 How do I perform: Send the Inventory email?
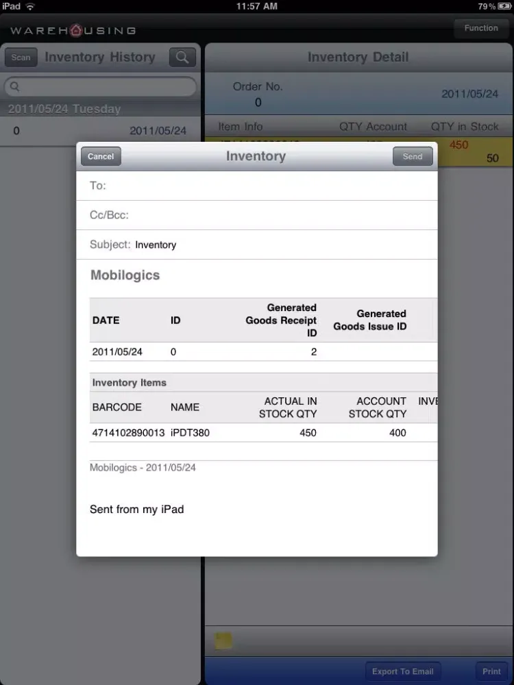[x=413, y=156]
